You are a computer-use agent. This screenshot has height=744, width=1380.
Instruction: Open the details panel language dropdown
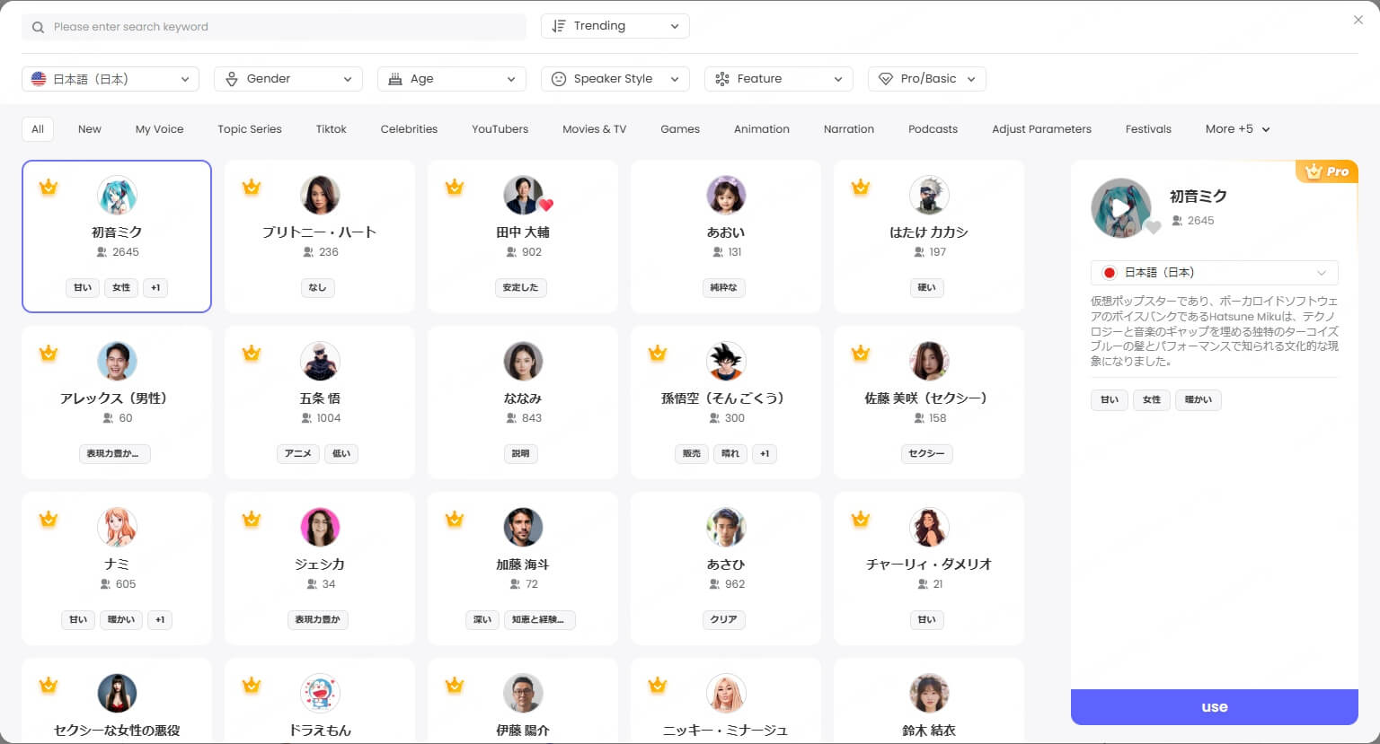1215,273
